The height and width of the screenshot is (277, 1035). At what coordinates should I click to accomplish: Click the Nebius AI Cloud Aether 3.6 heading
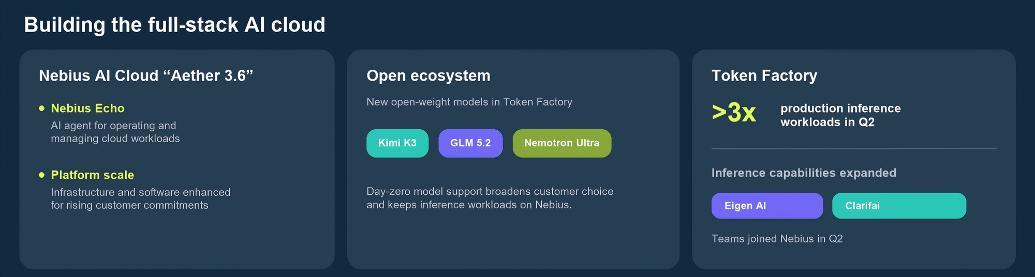click(146, 75)
